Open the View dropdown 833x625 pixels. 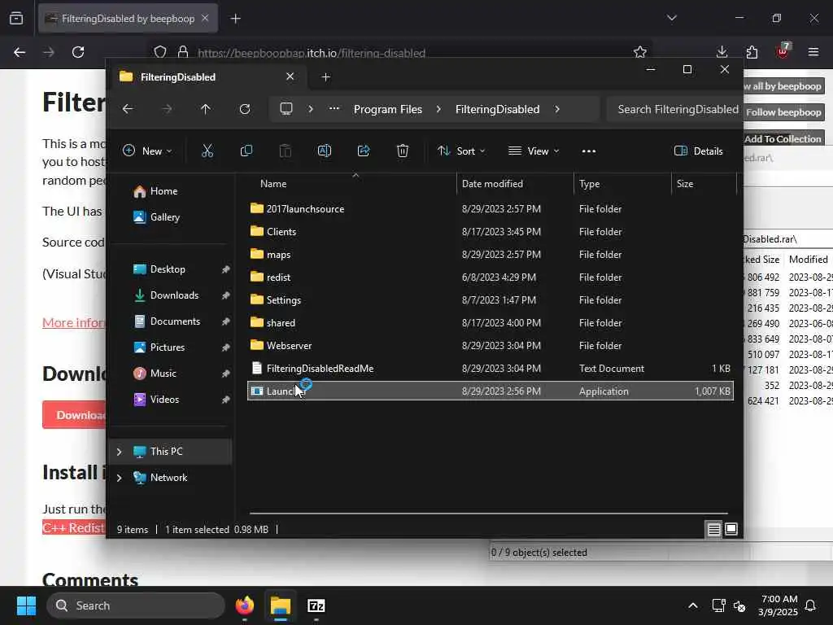click(x=534, y=151)
